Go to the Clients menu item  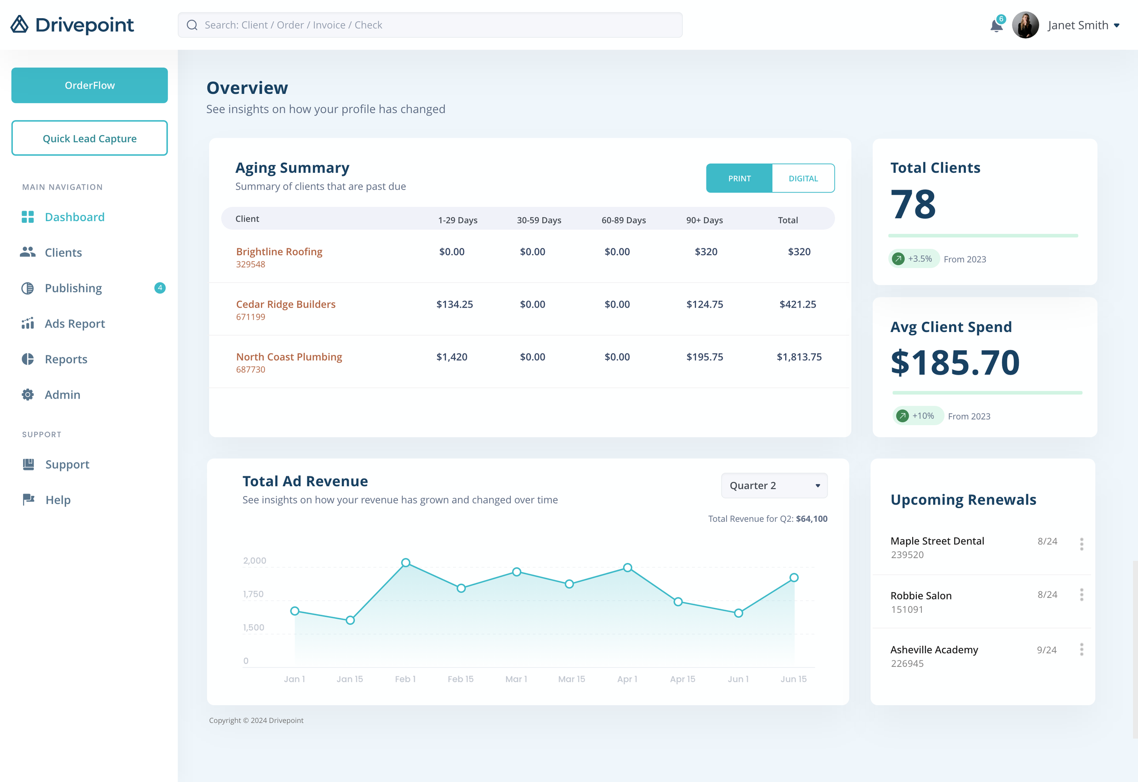tap(63, 252)
